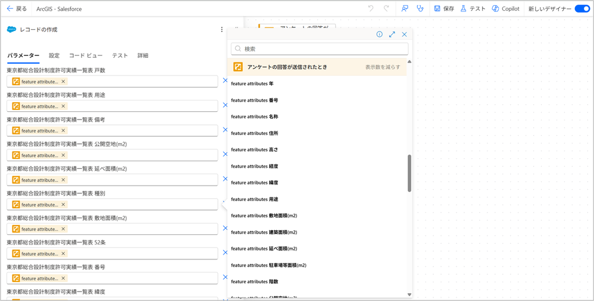Image resolution: width=594 pixels, height=301 pixels.
Task: Switch to the テスト tab in panel
Action: pyautogui.click(x=120, y=55)
